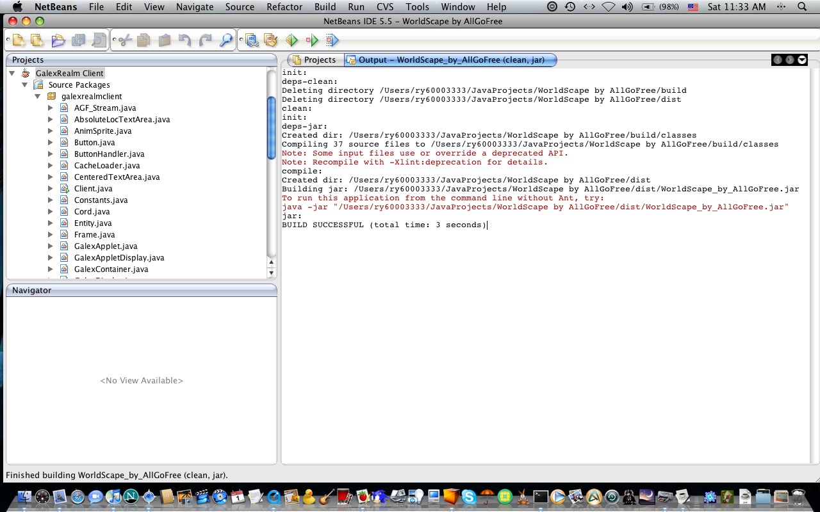Viewport: 820px width, 512px height.
Task: Click the Paste clipboard icon
Action: (x=165, y=41)
